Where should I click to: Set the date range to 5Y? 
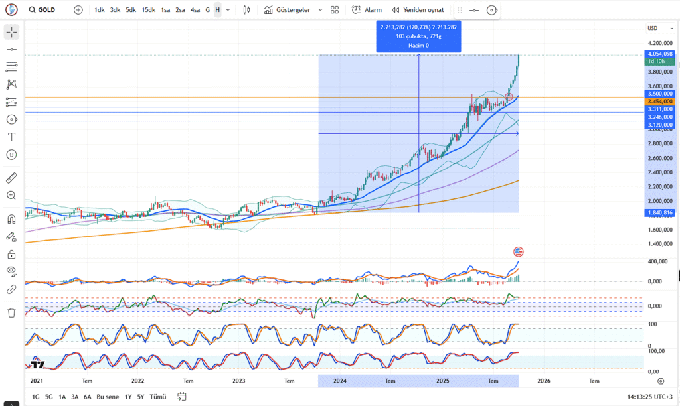click(x=141, y=397)
